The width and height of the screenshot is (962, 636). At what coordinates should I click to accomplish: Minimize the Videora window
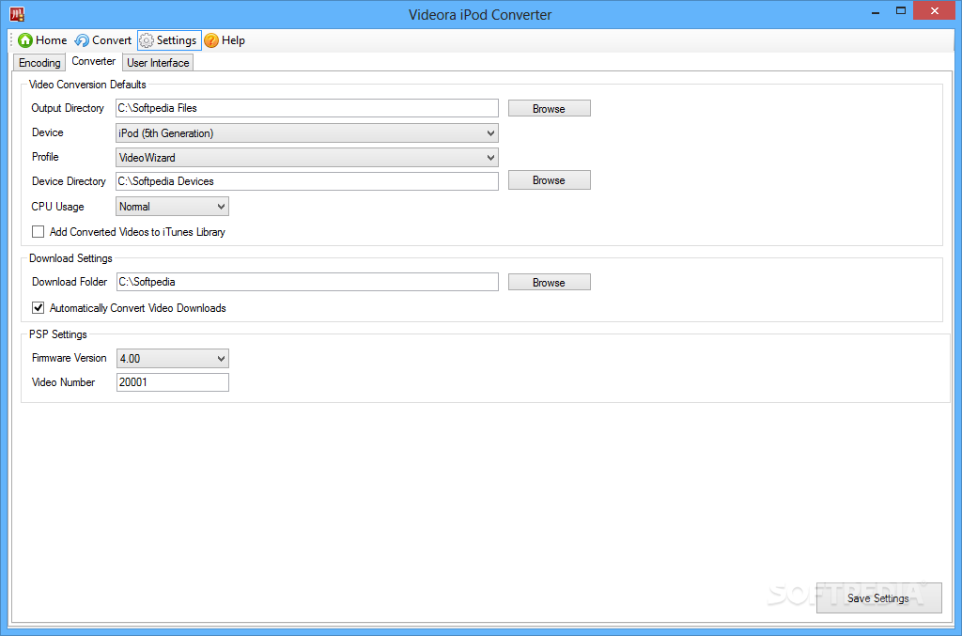(x=876, y=11)
